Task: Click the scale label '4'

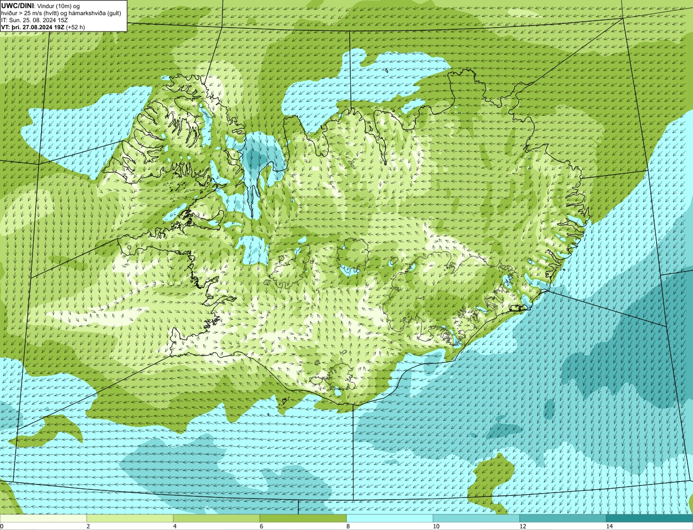Action: [x=174, y=526]
